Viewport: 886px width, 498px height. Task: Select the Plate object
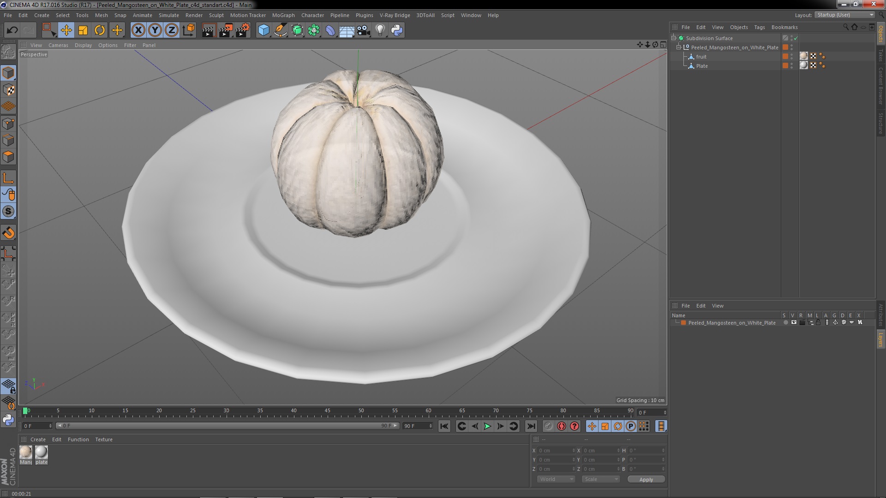(x=702, y=66)
